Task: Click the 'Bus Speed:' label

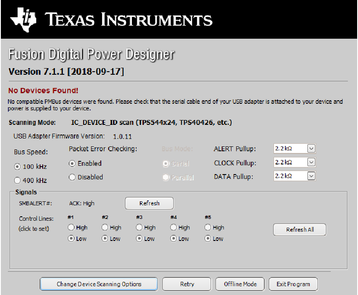Action: 31,152
